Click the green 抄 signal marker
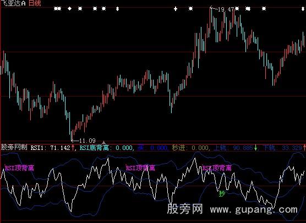 222,193
